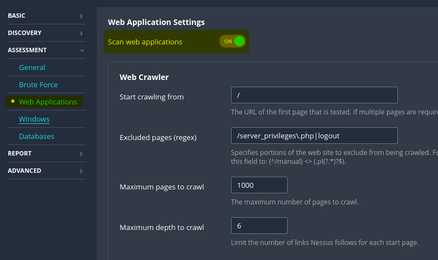
Task: Click the BASIC category label
Action: (x=17, y=16)
